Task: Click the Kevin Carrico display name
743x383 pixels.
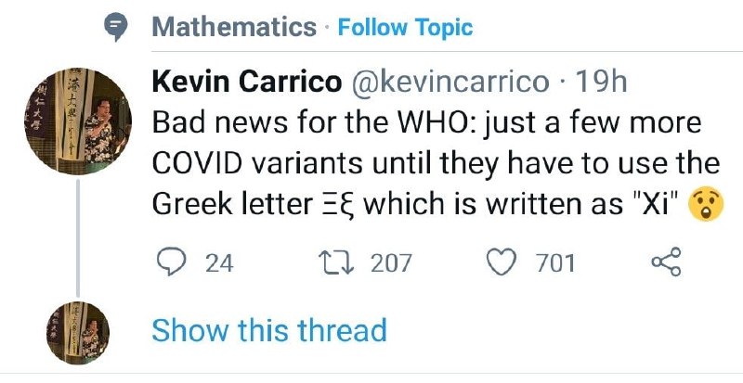Action: (245, 83)
